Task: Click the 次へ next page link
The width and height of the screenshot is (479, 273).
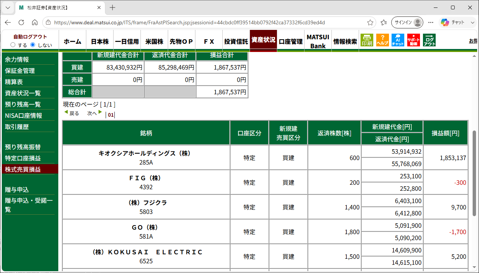Action: click(95, 113)
